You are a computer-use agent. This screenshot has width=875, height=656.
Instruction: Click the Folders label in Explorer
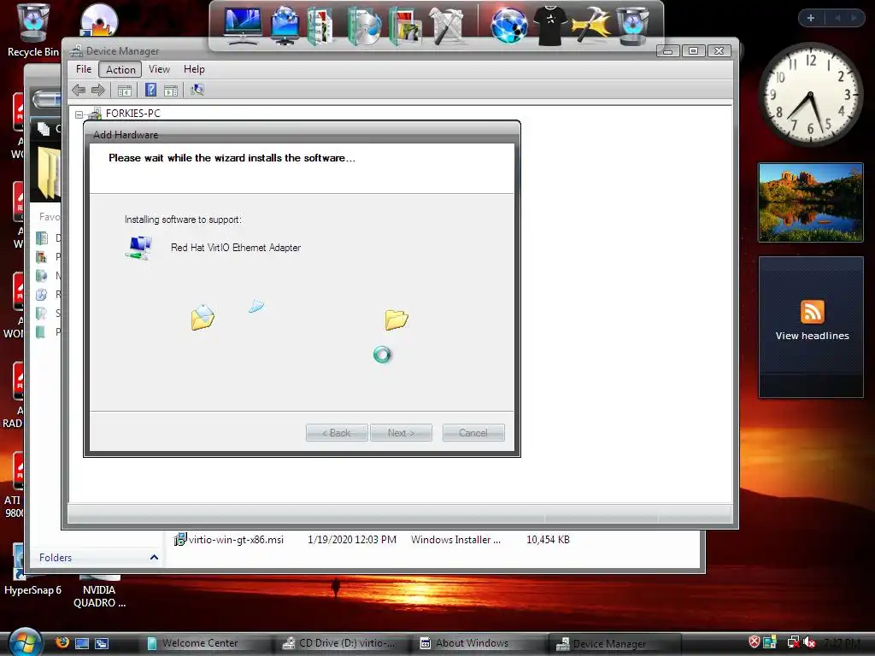56,557
